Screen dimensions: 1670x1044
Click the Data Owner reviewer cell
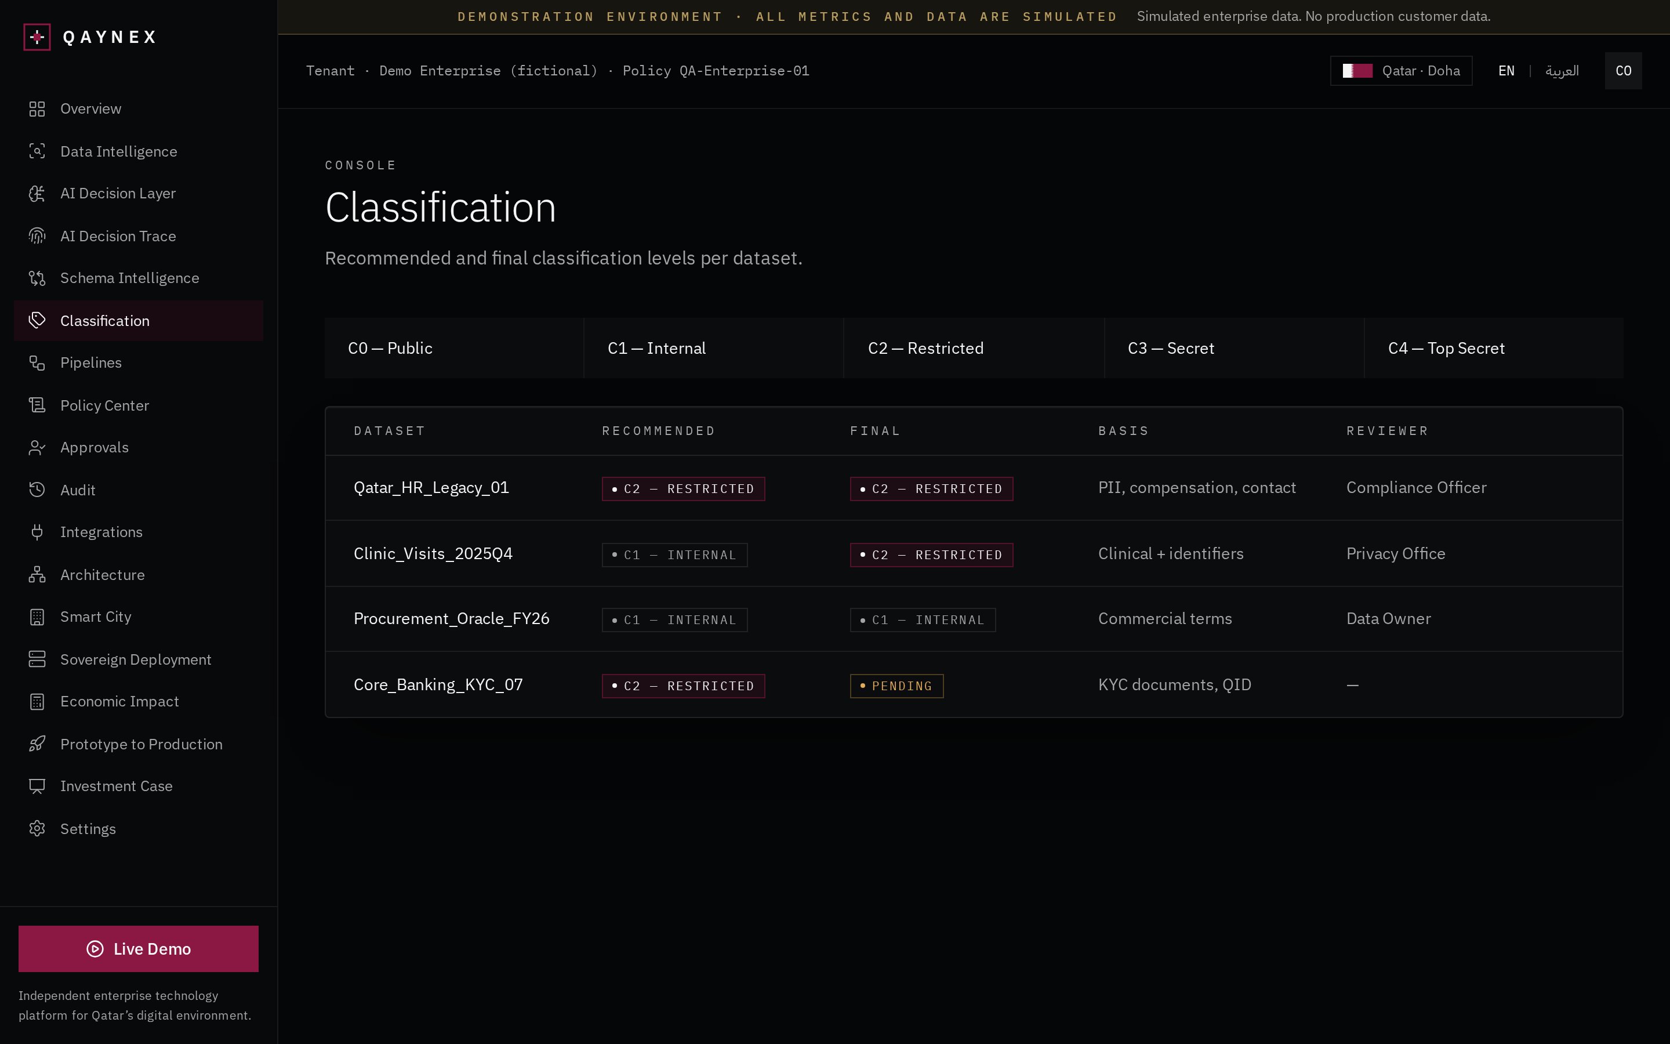coord(1388,619)
